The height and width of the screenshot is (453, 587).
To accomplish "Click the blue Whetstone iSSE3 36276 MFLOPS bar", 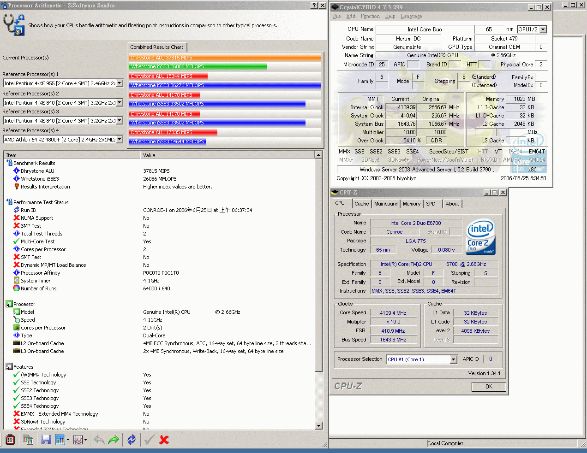I will click(225, 85).
